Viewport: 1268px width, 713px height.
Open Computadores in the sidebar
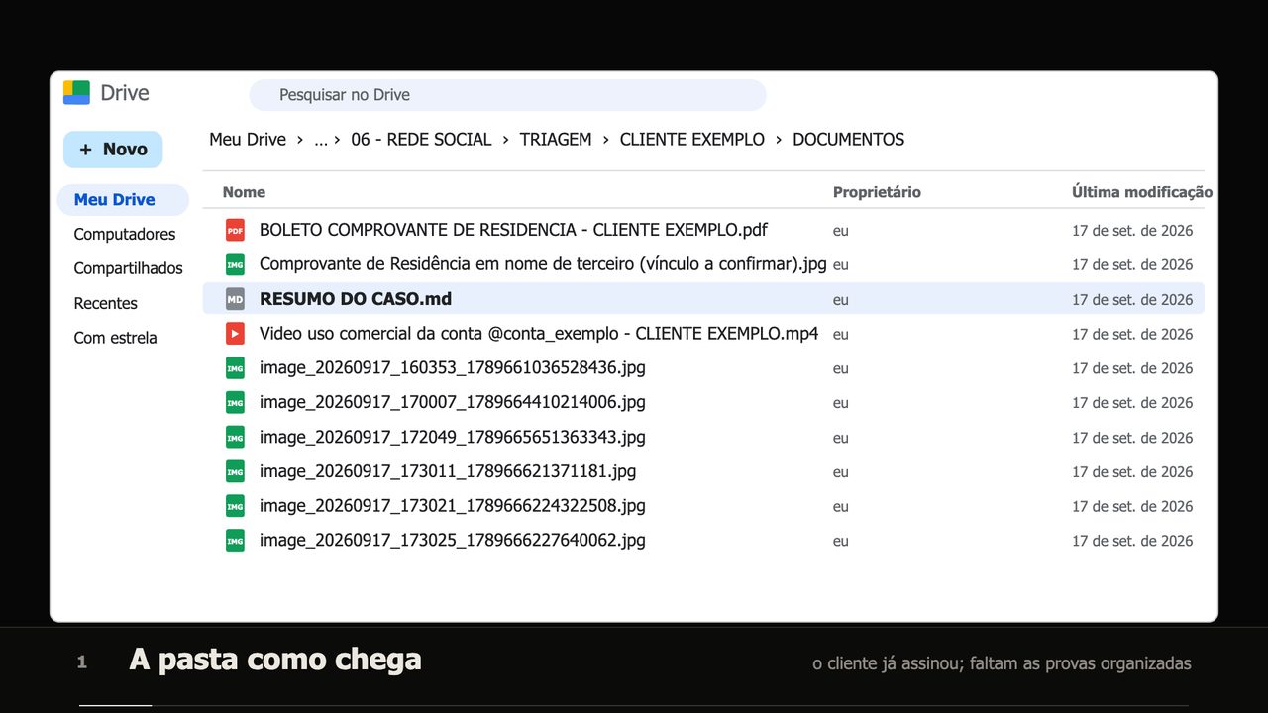[125, 235]
